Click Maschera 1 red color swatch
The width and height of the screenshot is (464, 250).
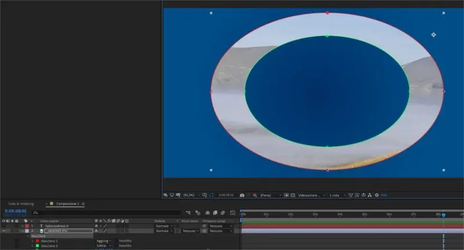click(37, 241)
